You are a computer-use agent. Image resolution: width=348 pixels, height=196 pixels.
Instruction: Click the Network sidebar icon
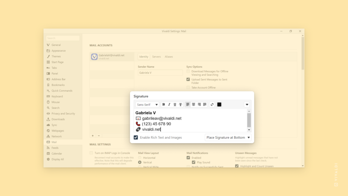click(x=48, y=136)
